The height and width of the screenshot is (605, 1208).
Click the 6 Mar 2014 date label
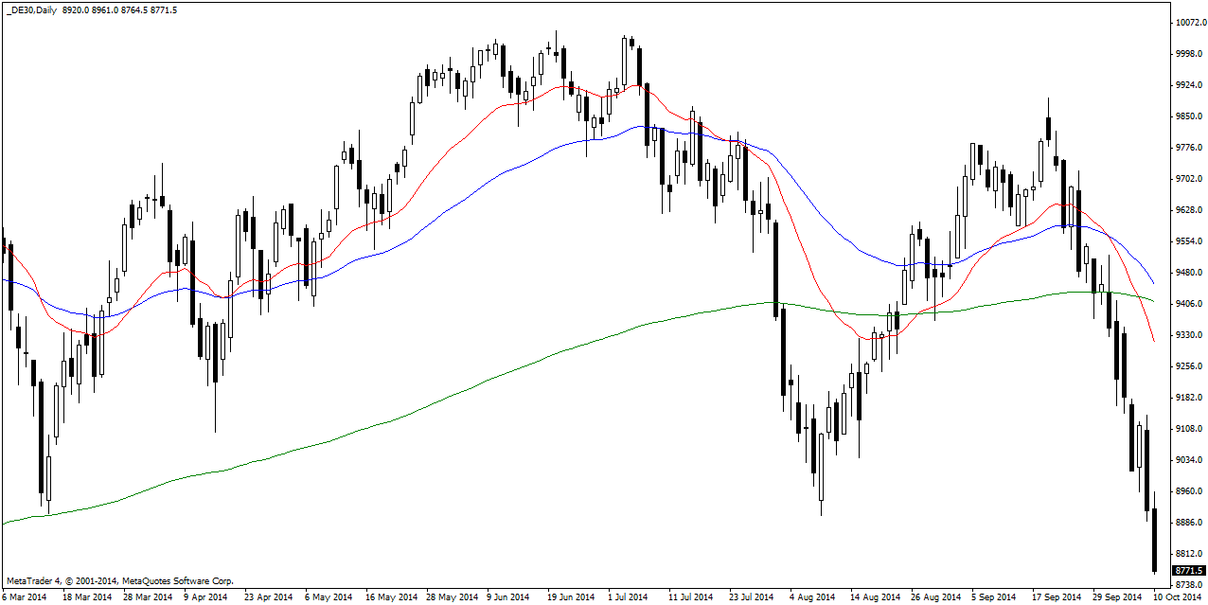(x=25, y=597)
